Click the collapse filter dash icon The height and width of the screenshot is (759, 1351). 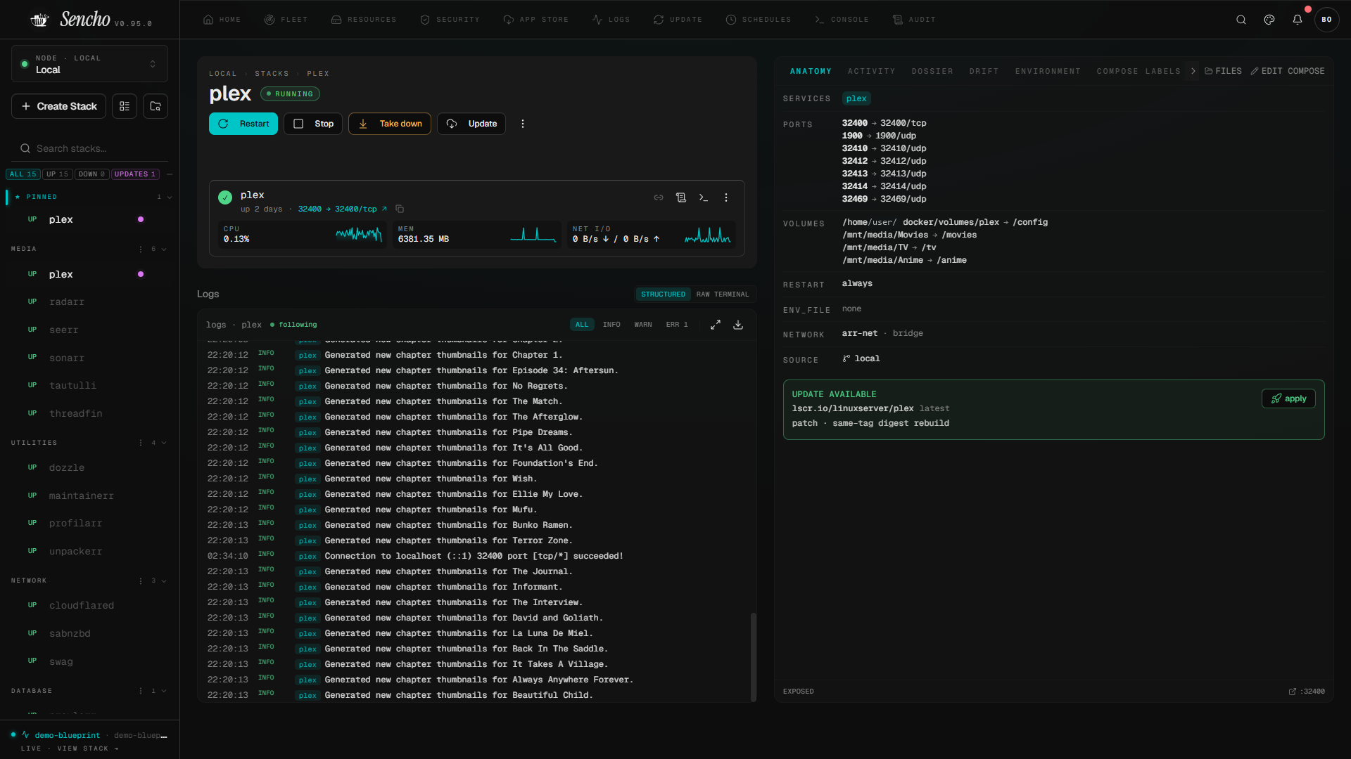point(170,174)
